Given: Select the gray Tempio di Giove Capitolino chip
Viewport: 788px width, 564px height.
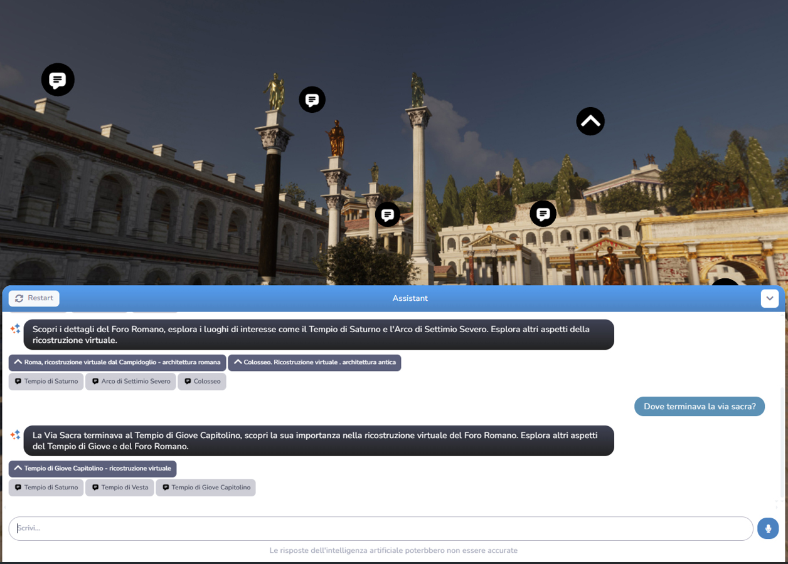Looking at the screenshot, I should [206, 488].
